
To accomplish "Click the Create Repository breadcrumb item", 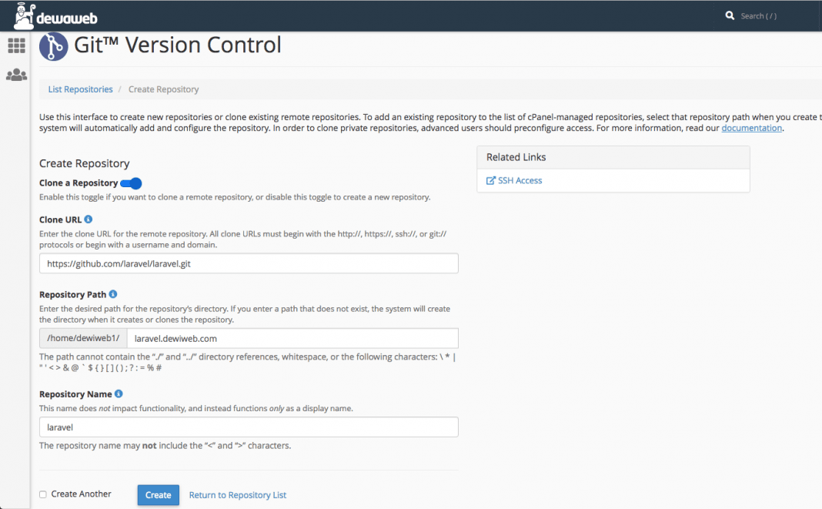I will pyautogui.click(x=164, y=89).
